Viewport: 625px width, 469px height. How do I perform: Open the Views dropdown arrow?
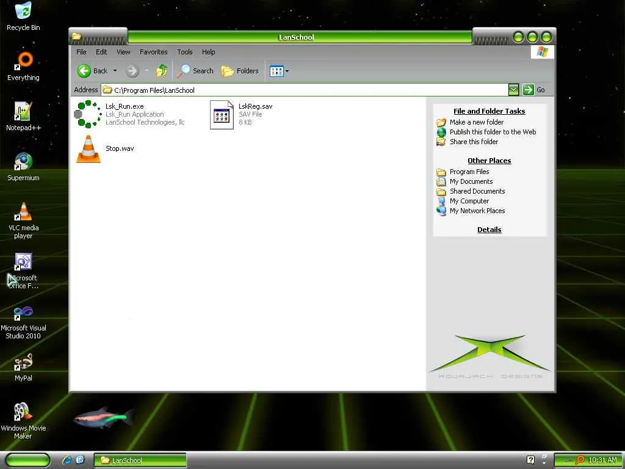[x=287, y=71]
